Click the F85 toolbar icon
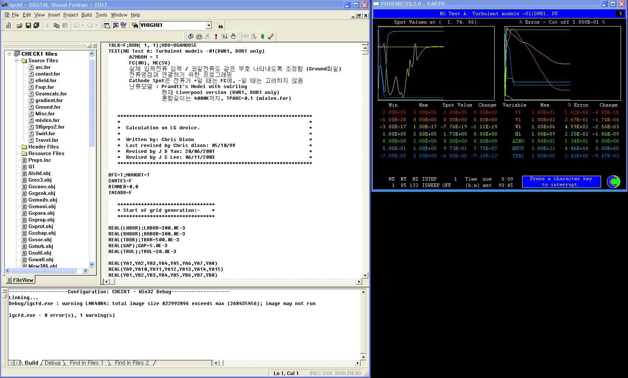Screen dimensions: 628x378 (245, 36)
